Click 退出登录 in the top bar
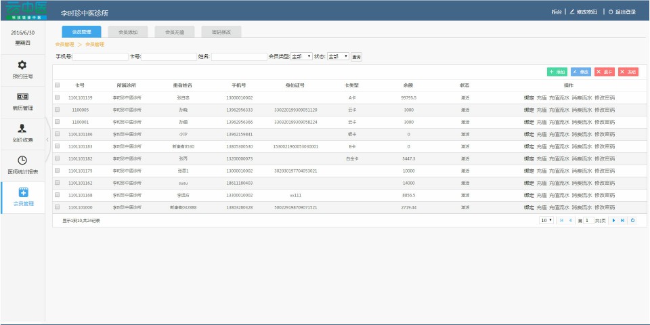650x325 pixels. 622,12
